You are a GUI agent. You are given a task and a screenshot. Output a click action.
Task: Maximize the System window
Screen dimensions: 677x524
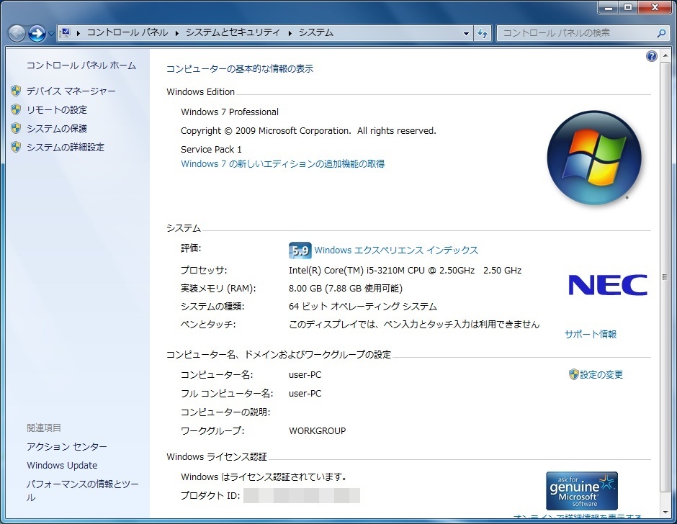(x=628, y=7)
